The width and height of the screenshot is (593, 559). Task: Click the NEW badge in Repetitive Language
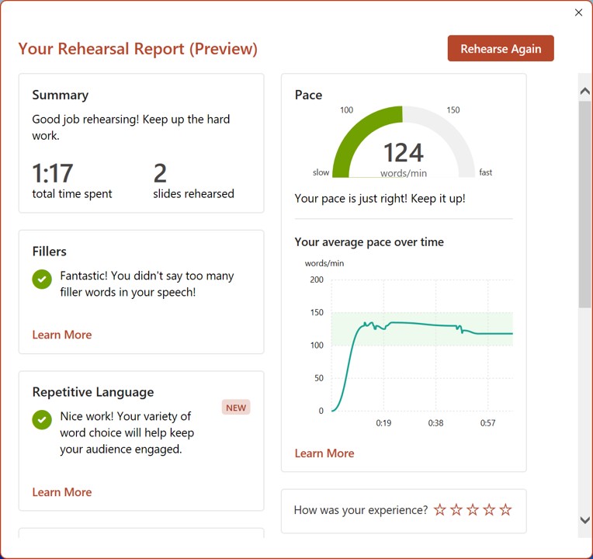236,408
